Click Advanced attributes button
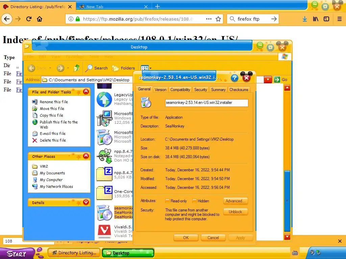Viewport: 346px width, 259px height. click(x=236, y=201)
